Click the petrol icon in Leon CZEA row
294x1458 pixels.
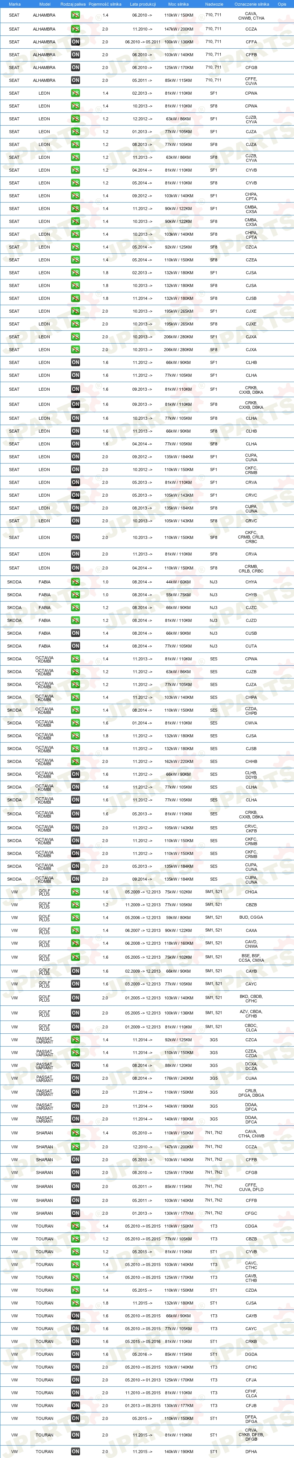(x=75, y=260)
